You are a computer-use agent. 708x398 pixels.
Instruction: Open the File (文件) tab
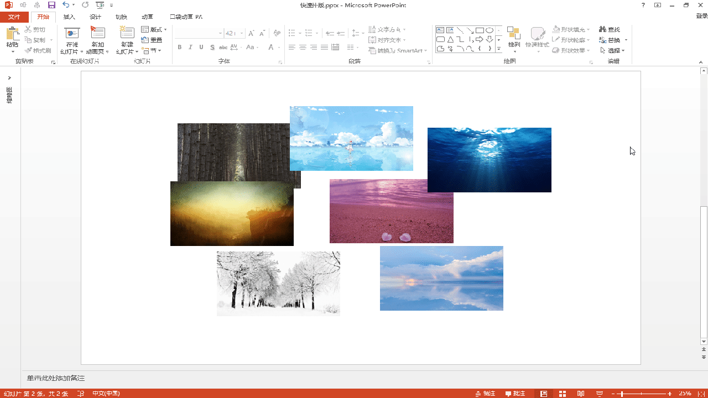[x=14, y=17]
